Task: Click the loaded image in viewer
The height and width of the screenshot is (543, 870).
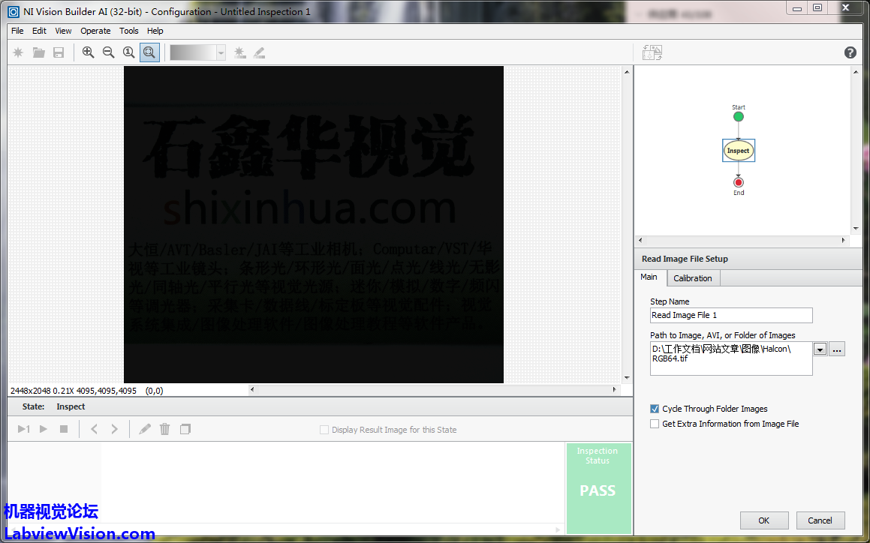Action: [314, 225]
